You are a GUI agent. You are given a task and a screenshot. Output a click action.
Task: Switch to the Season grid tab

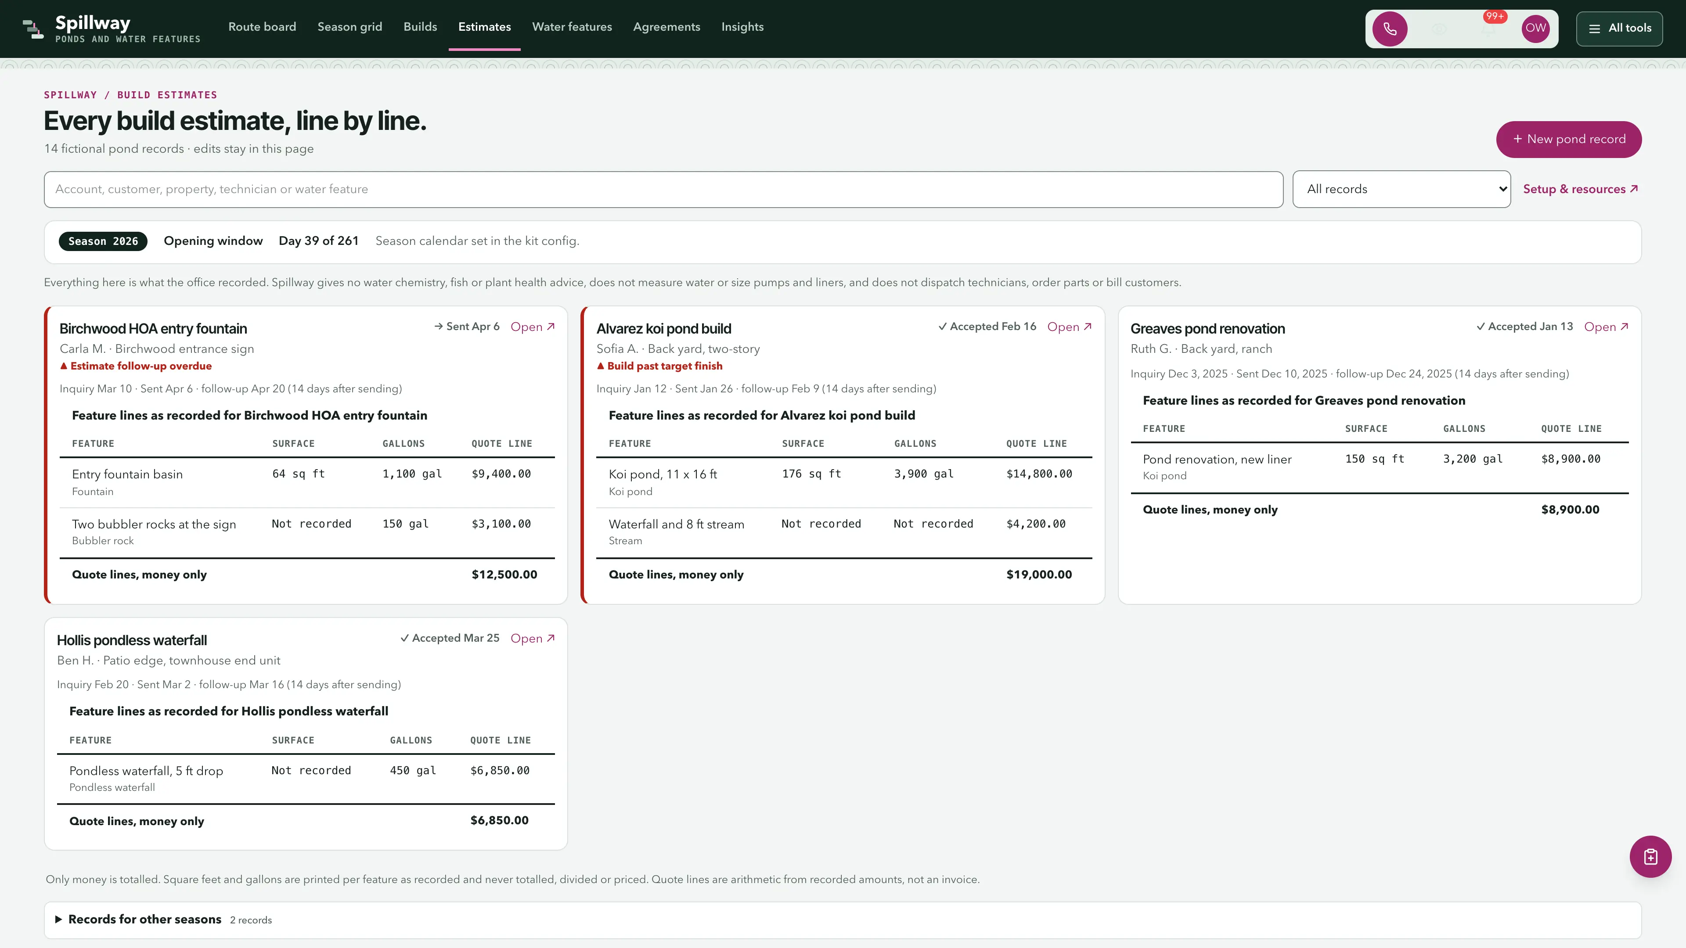point(349,27)
